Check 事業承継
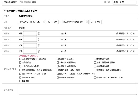This screenshot has width=140, height=95. [20, 81]
